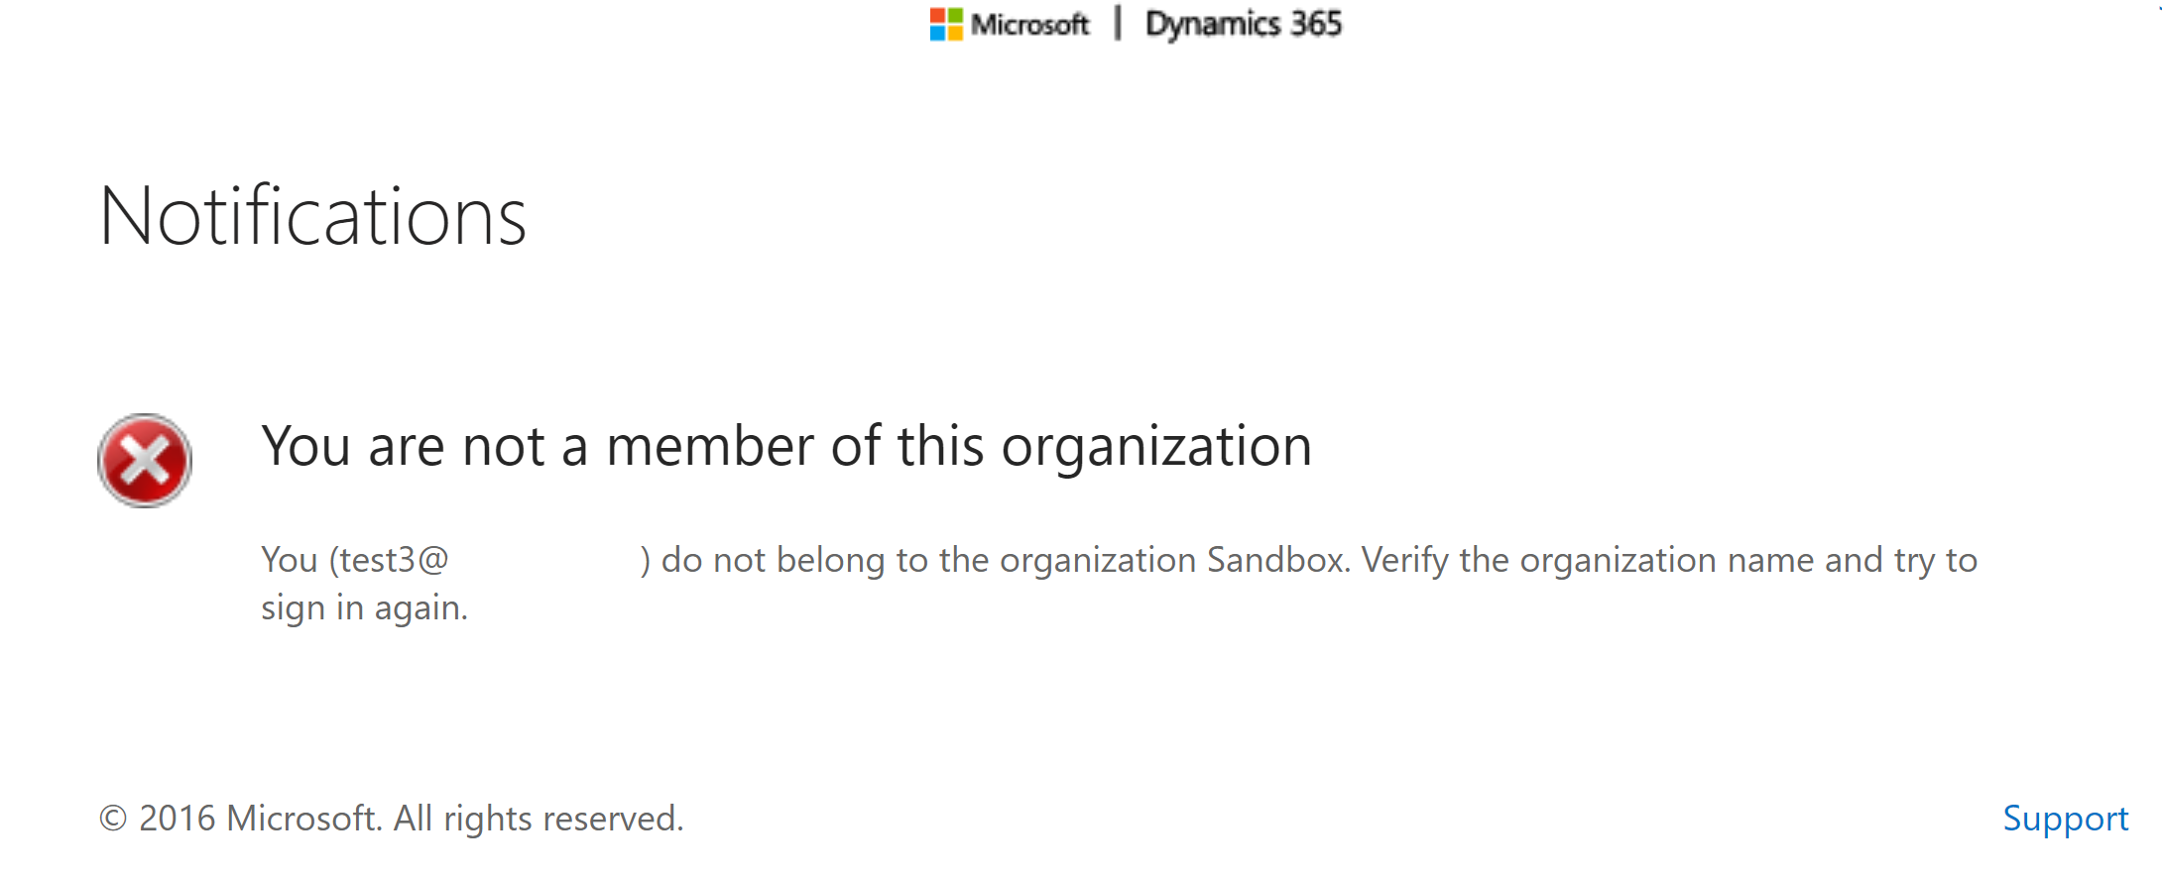Image resolution: width=2162 pixels, height=878 pixels.
Task: Click the copyright © symbol in footer
Action: pyautogui.click(x=113, y=819)
